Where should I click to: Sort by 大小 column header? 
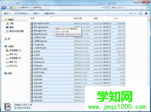[x=116, y=19]
